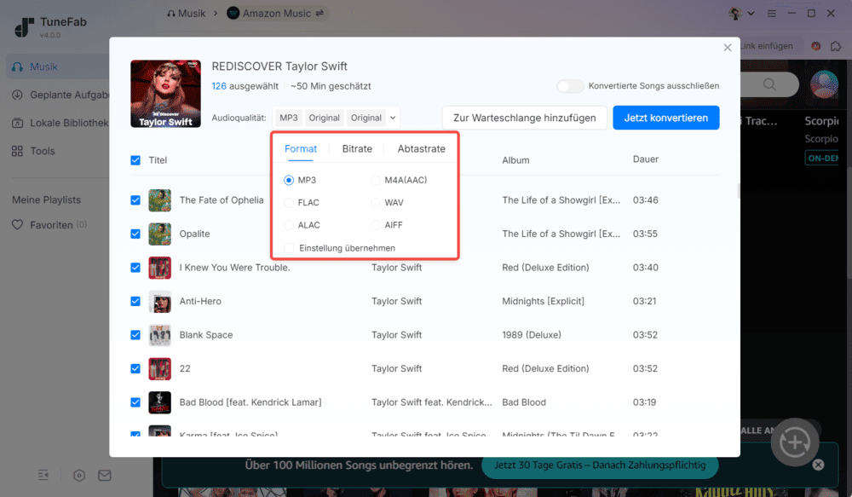Collapse the sidebar with the bottom-left icon
Viewport: 852px width, 497px height.
43,476
